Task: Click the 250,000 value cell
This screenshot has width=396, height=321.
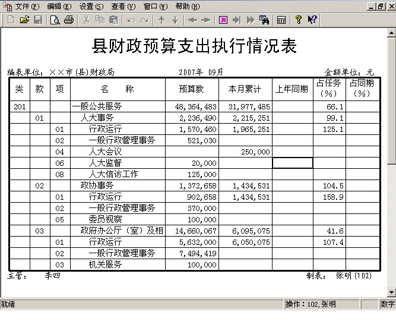Action: 245,152
